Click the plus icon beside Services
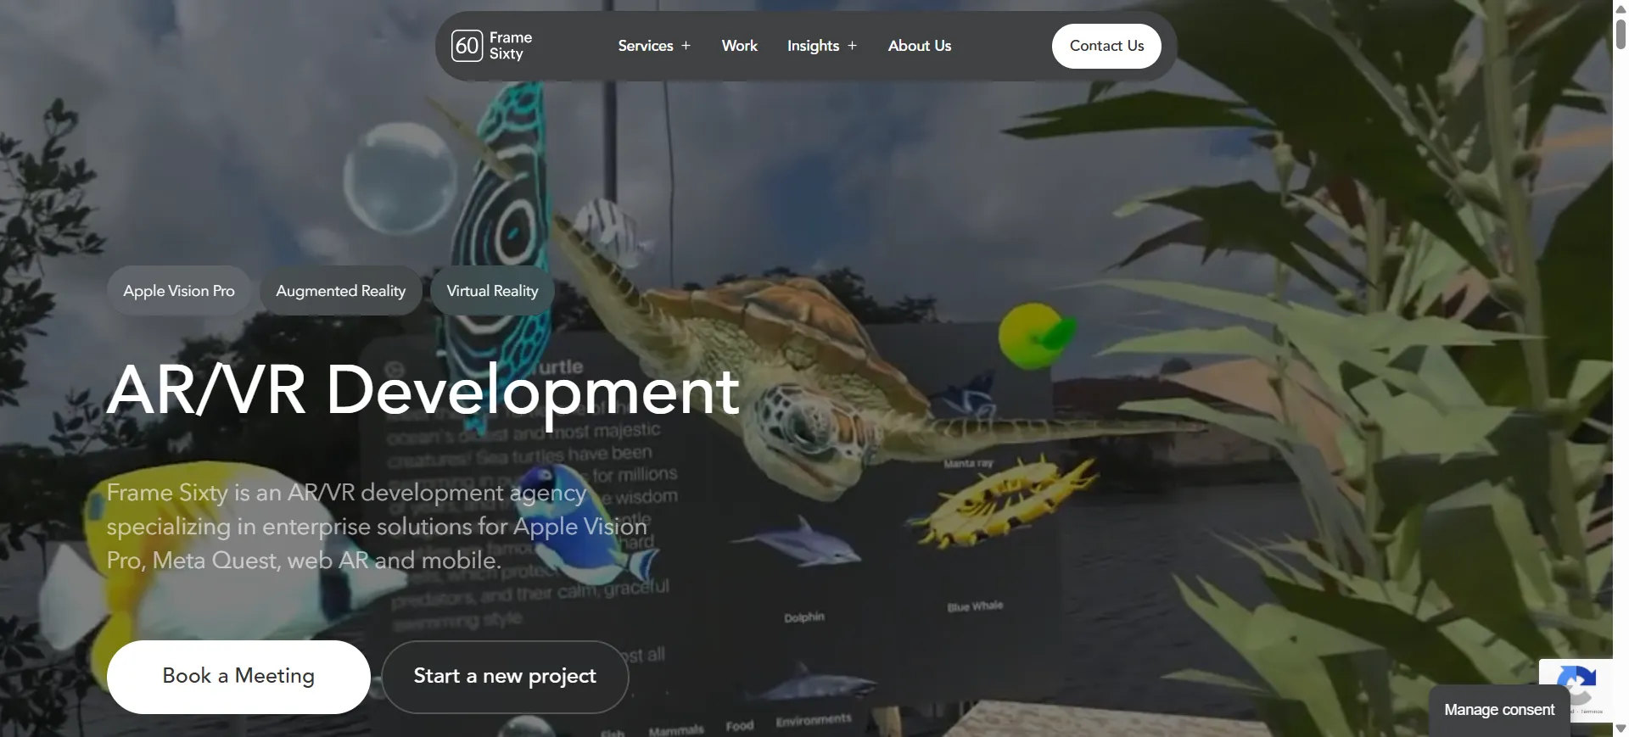Viewport: 1629px width, 737px height. point(686,46)
